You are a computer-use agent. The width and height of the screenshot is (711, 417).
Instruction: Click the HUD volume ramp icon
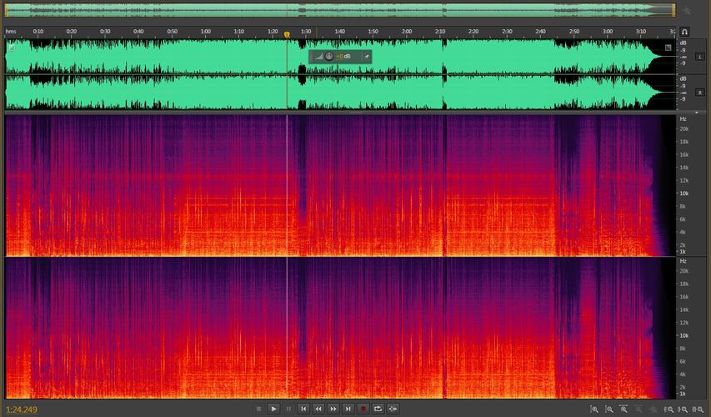[x=318, y=56]
